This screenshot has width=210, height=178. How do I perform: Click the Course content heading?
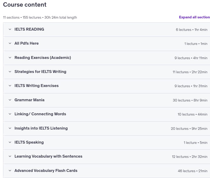coord(25,5)
